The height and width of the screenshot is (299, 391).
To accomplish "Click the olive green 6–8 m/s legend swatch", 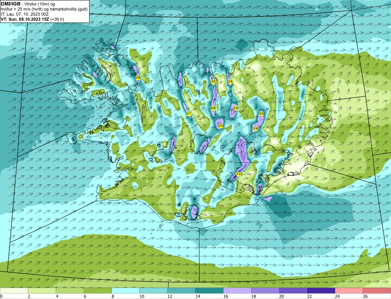I will click(98, 290).
